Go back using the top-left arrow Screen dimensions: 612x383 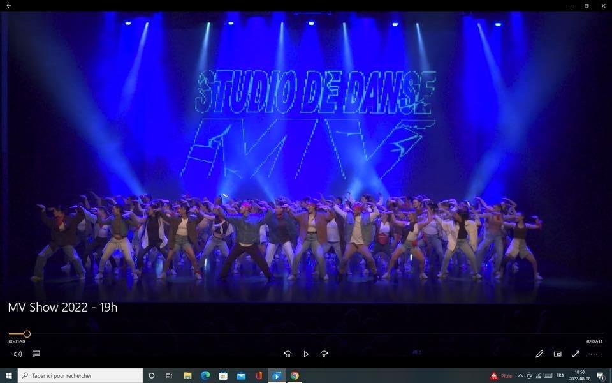(x=8, y=6)
